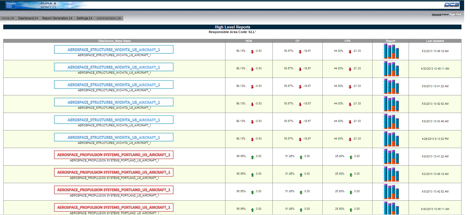The height and width of the screenshot is (215, 470).
Task: Sort by %OK column header
Action: [x=249, y=41]
